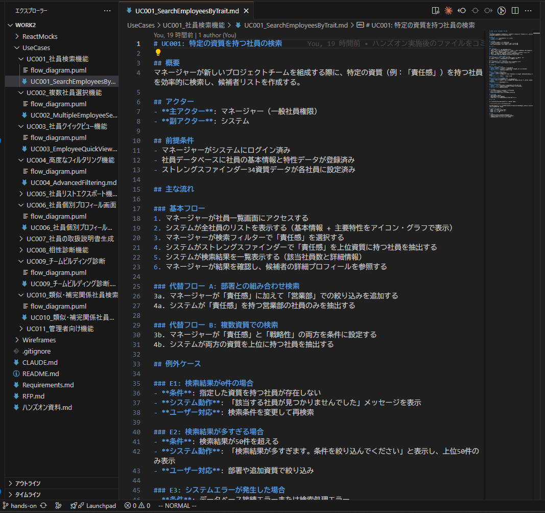545x513 pixels.
Task: Open the editor's more actions ellipsis
Action: tap(528, 11)
